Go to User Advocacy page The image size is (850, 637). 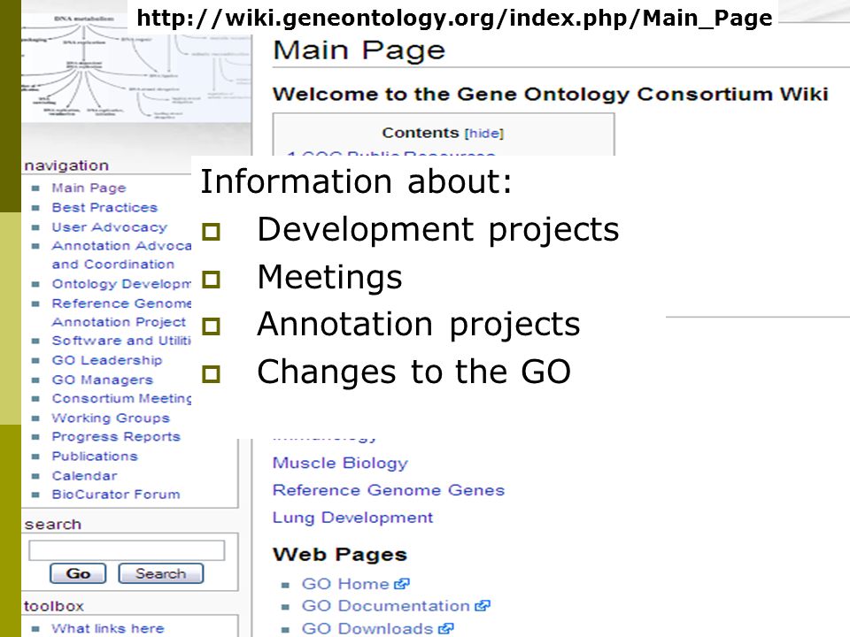click(110, 227)
